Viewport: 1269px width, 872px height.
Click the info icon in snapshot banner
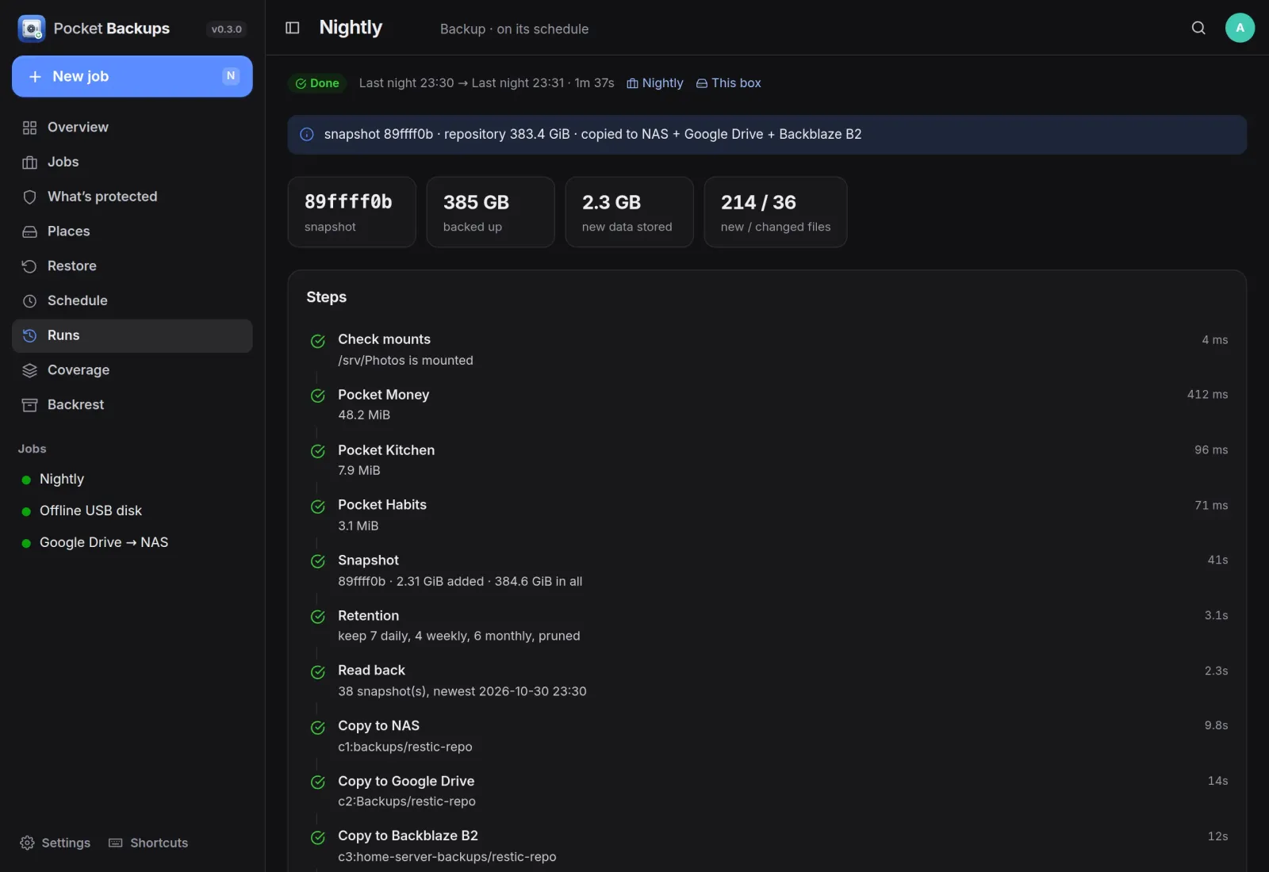[307, 135]
